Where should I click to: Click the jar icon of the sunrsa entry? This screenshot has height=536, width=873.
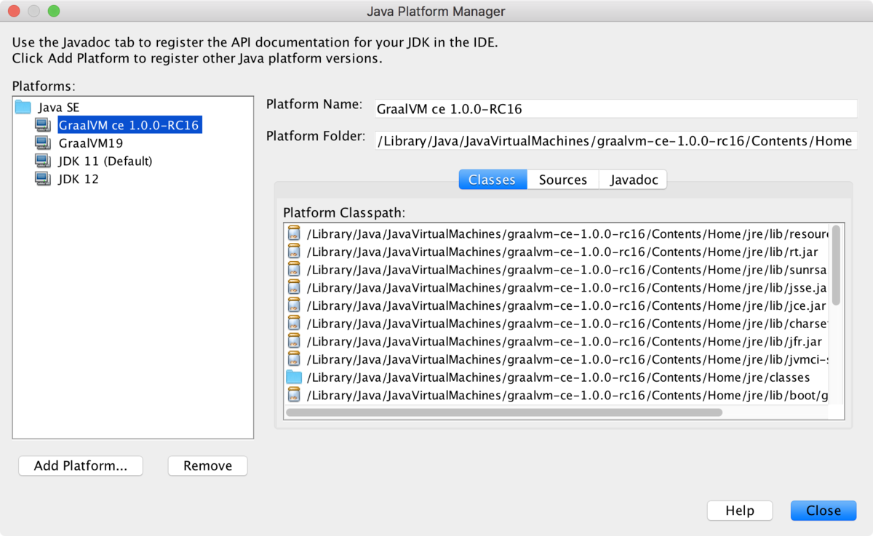(294, 270)
